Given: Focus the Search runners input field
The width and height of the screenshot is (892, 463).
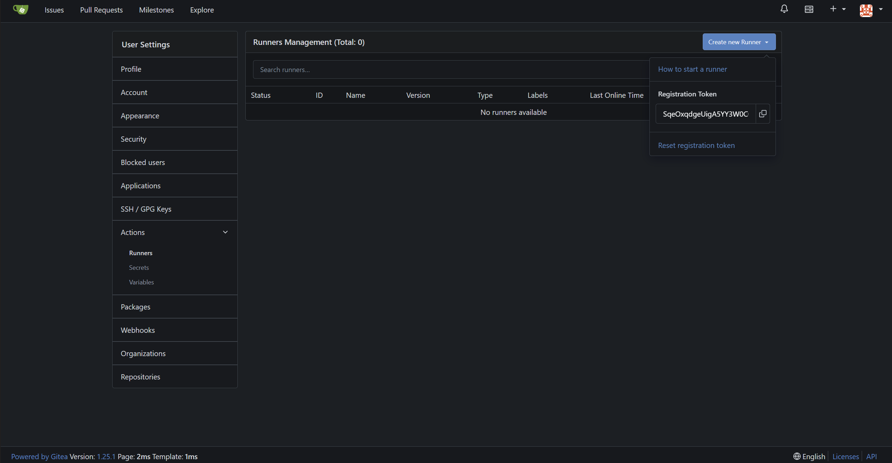Looking at the screenshot, I should (x=450, y=70).
